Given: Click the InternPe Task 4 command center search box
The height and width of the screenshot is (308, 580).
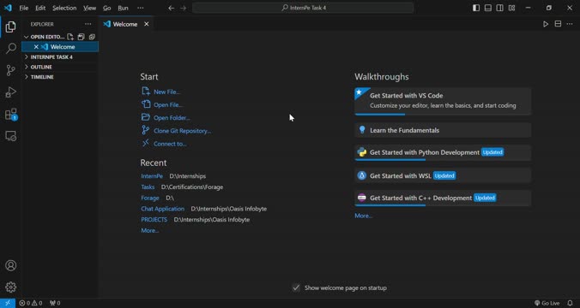Looking at the screenshot, I should tap(303, 8).
